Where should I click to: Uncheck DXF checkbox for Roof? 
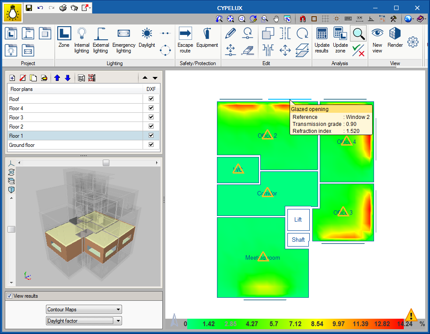click(x=151, y=99)
